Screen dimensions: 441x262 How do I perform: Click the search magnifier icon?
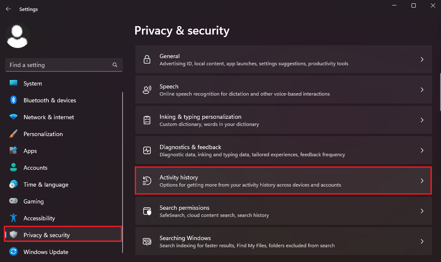pyautogui.click(x=115, y=65)
